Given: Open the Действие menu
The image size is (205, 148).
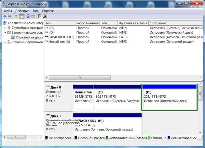Looking at the screenshot, I should click(x=22, y=11).
